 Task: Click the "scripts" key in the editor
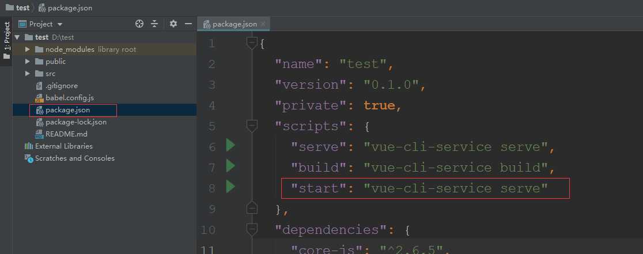click(x=311, y=126)
